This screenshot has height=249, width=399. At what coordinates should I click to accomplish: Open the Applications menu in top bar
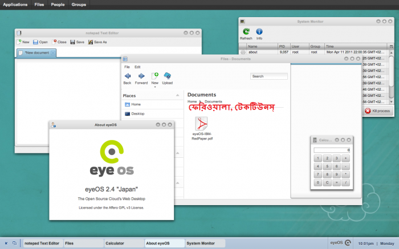click(15, 5)
